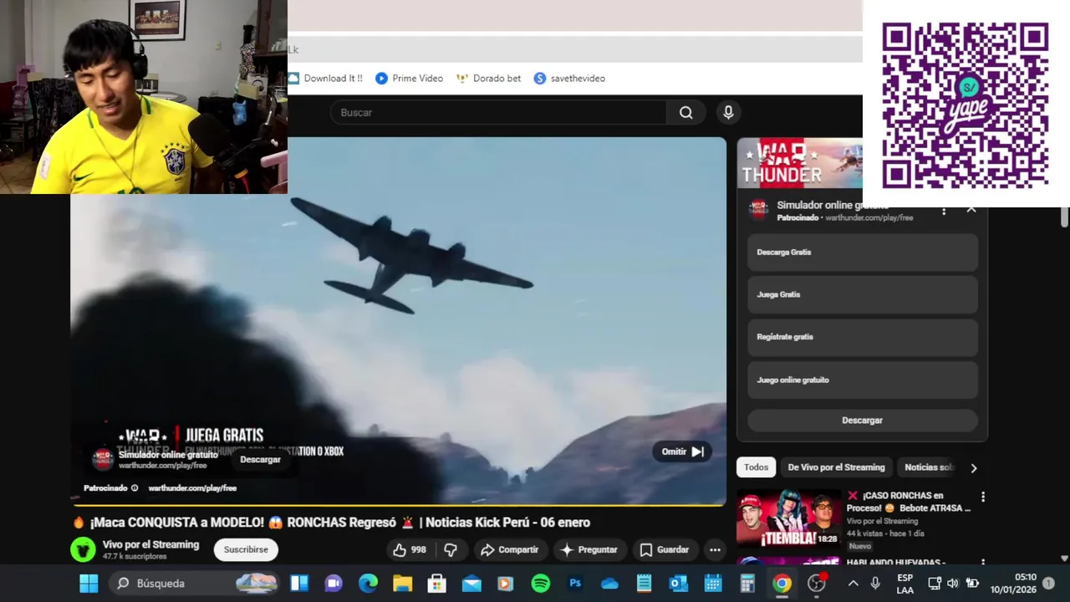Start voice search with the microphone icon
The width and height of the screenshot is (1070, 602).
pos(728,113)
